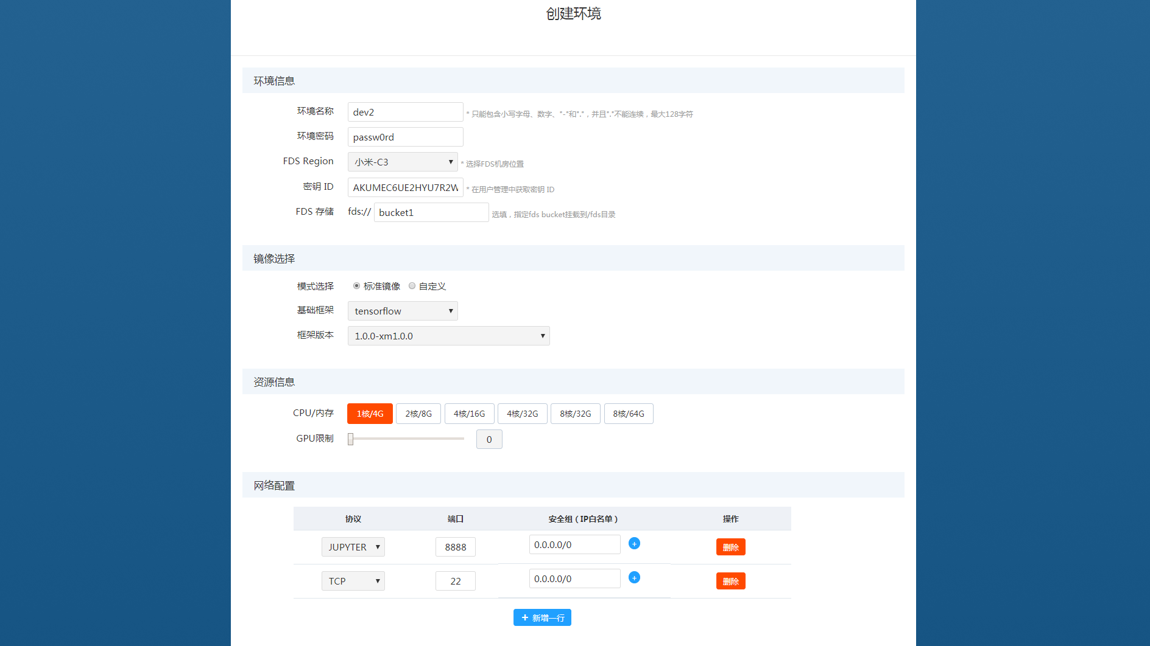The height and width of the screenshot is (646, 1150).
Task: Click the 资源信息 section header
Action: (x=274, y=382)
